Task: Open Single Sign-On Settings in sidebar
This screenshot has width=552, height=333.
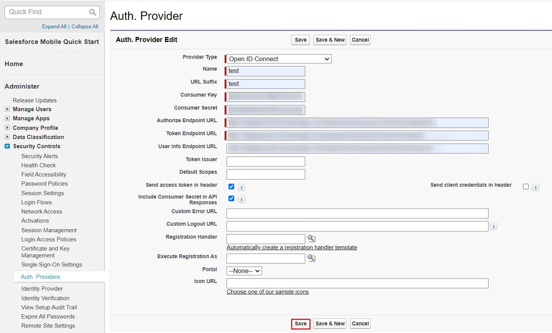Action: coord(52,265)
